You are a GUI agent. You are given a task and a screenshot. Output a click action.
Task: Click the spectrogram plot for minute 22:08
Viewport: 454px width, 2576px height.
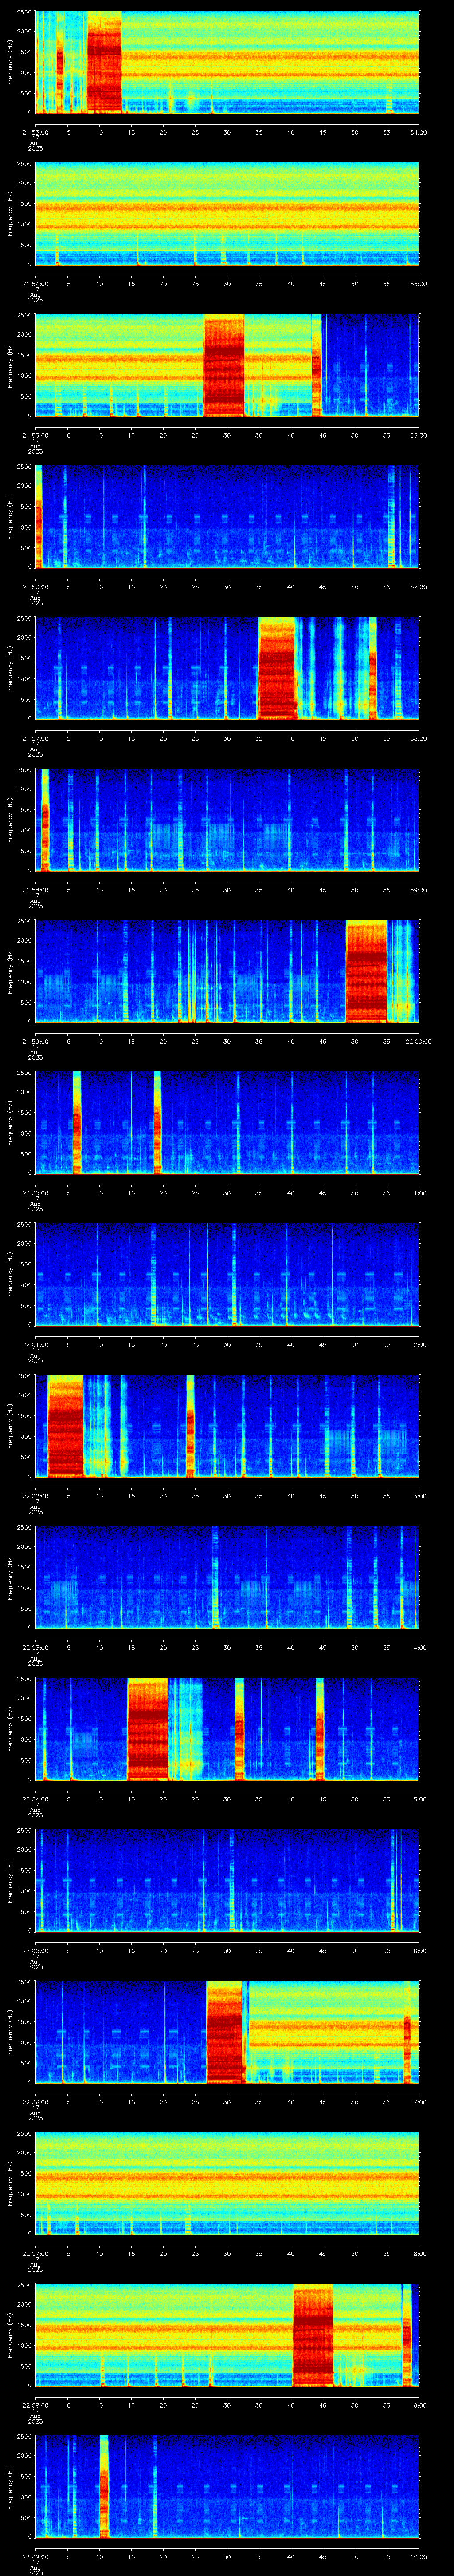227,2334
